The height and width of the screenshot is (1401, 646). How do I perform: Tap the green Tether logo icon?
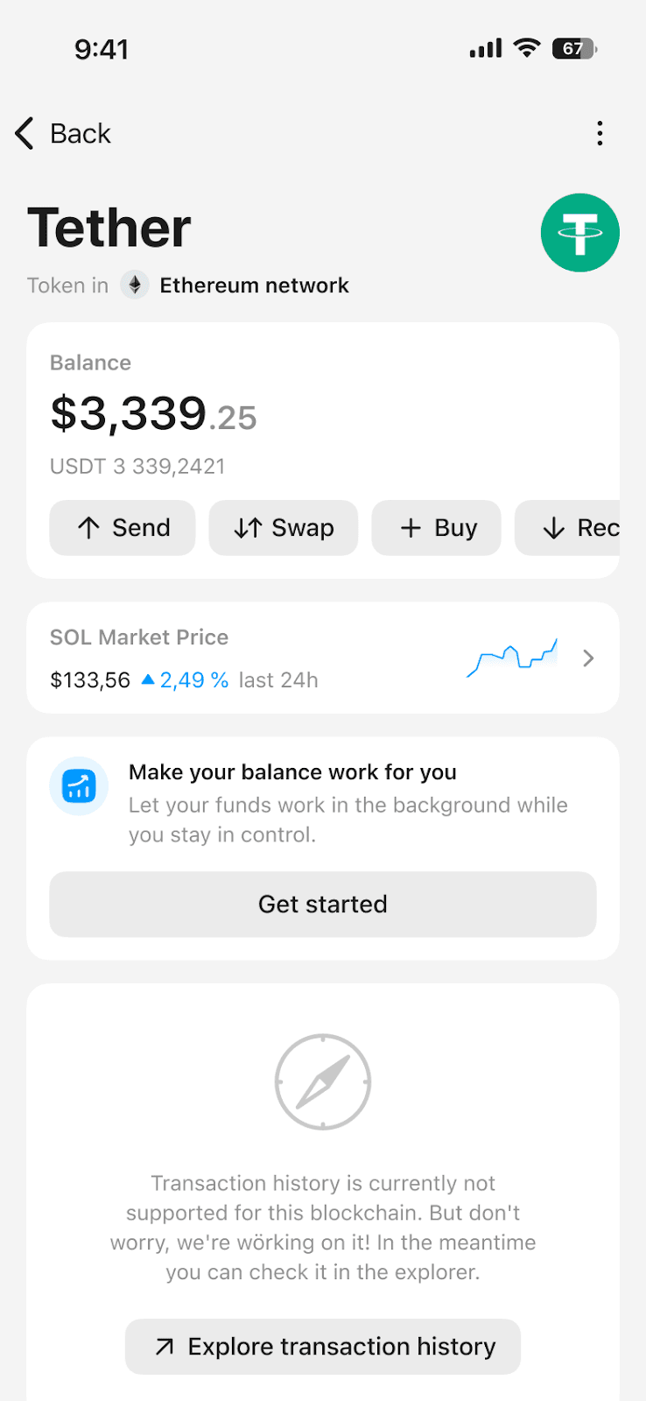[x=579, y=233]
